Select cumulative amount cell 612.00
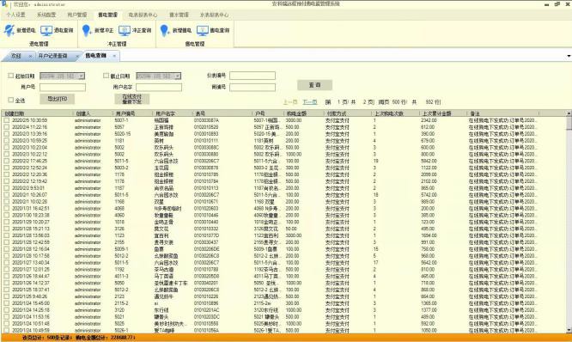The width and height of the screenshot is (572, 342). coord(428,127)
